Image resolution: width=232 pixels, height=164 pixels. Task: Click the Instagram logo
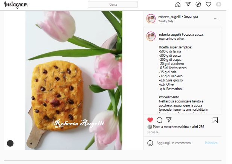(x=16, y=5)
